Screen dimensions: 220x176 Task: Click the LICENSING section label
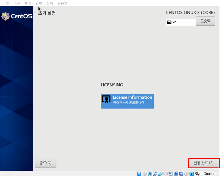(x=112, y=85)
